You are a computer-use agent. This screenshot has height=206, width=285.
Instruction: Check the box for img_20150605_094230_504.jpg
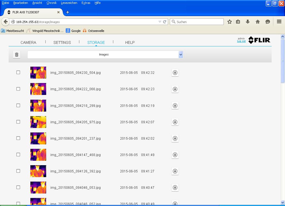click(18, 72)
